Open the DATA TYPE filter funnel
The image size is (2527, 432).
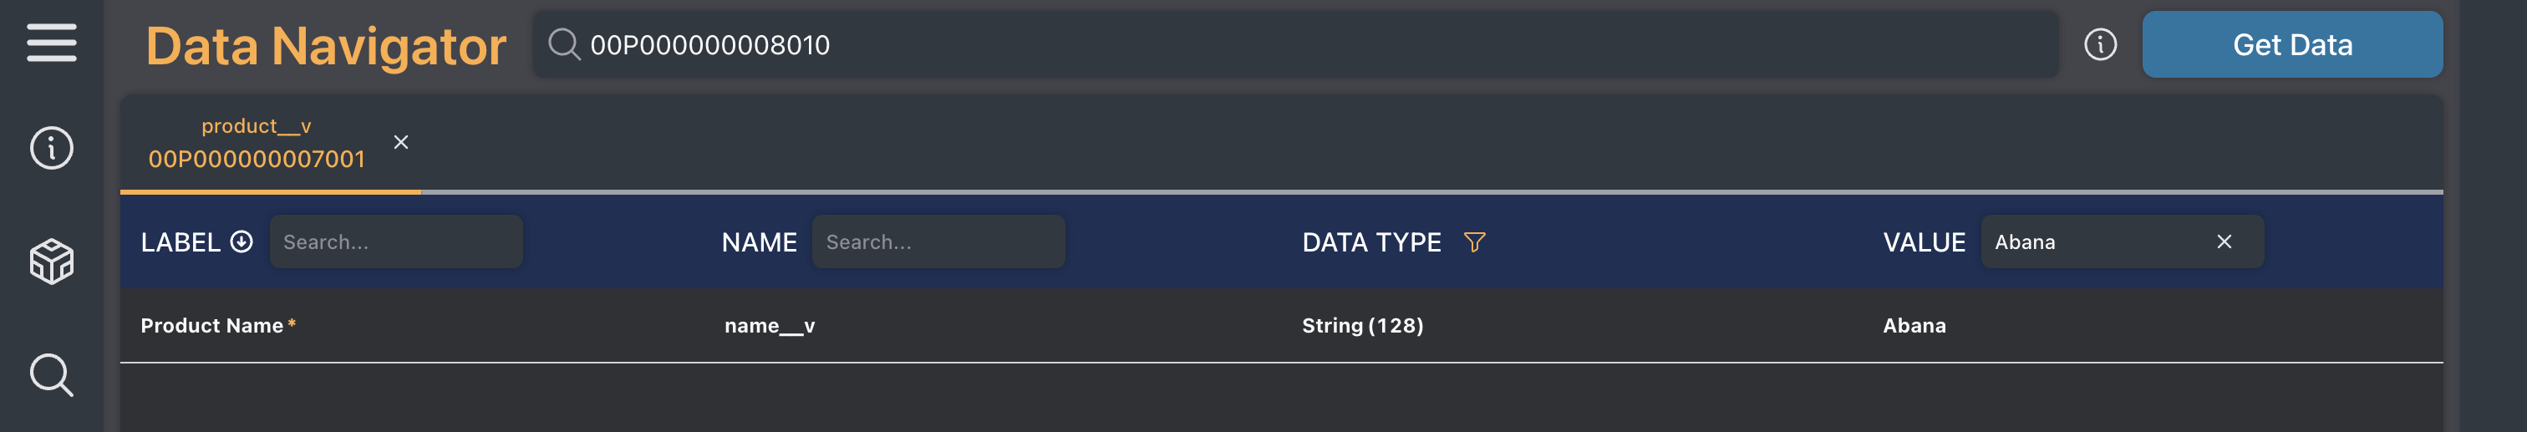click(x=1473, y=242)
